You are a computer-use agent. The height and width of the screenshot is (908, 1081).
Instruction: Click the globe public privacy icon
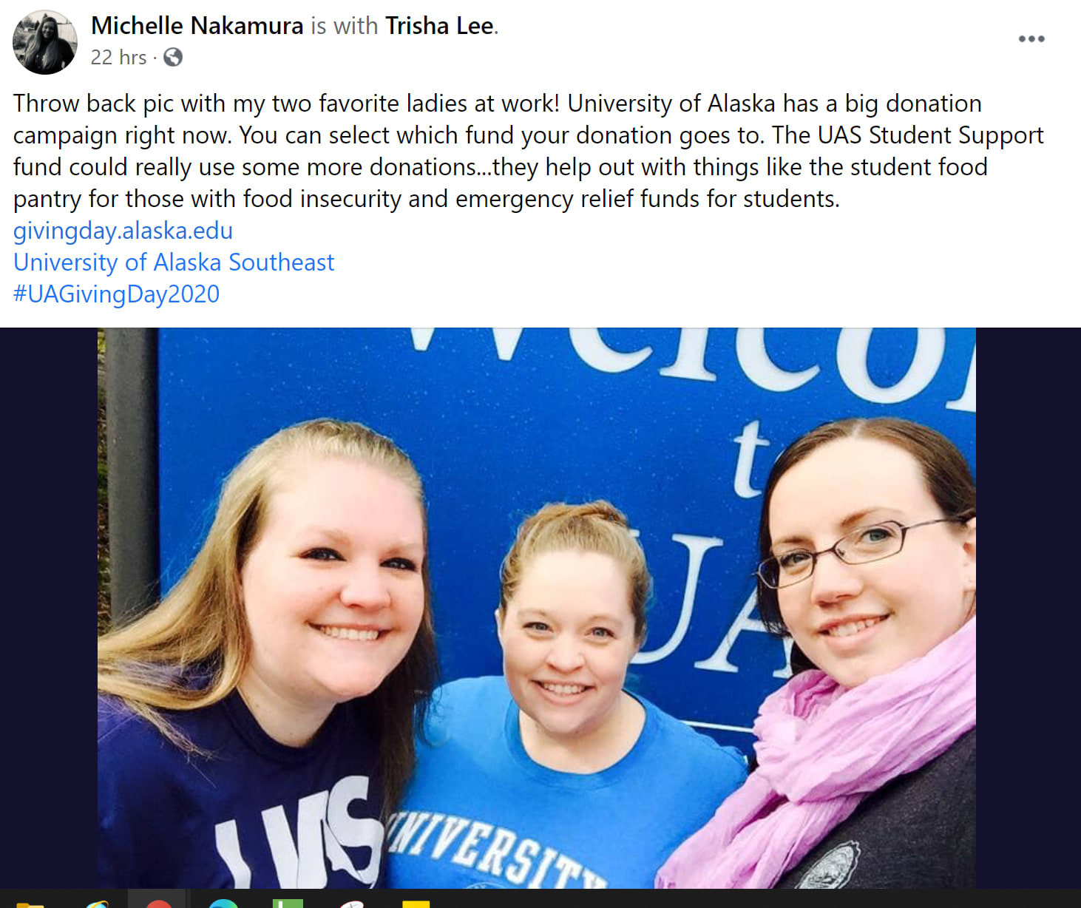tap(173, 57)
